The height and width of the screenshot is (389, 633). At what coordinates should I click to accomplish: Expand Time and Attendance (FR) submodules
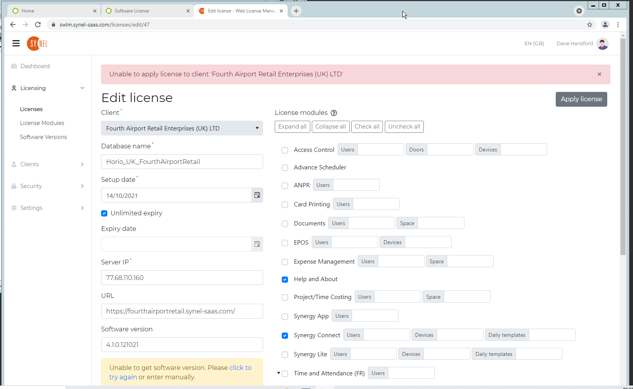coord(279,373)
